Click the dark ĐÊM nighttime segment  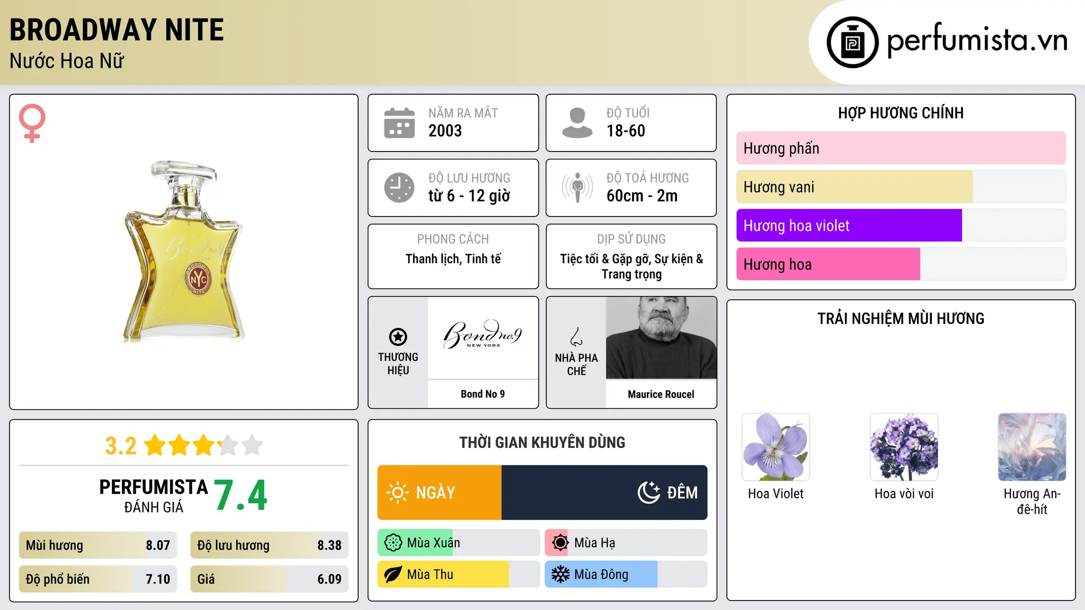tap(604, 492)
